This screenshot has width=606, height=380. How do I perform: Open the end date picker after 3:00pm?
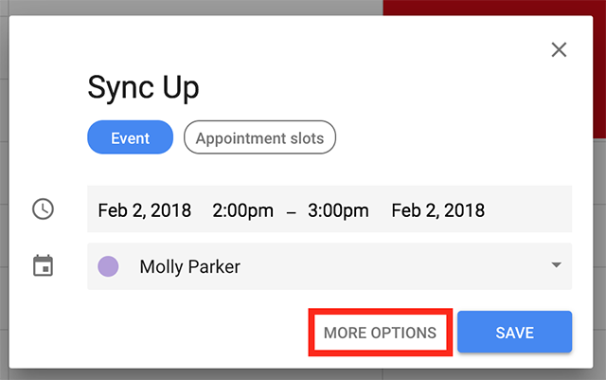point(437,209)
